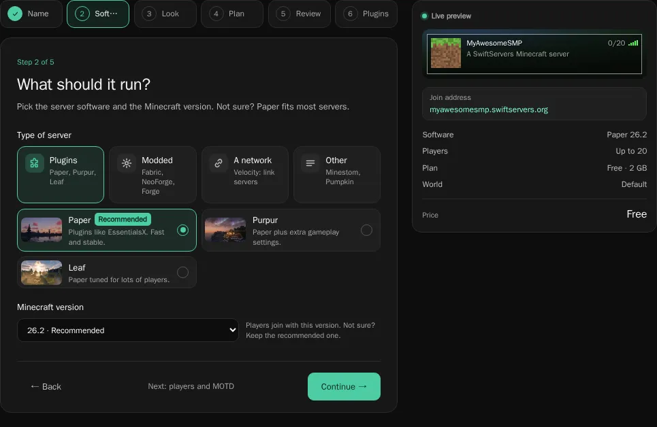Click the Free · 2 GB plan value
This screenshot has height=427, width=657.
(x=627, y=168)
